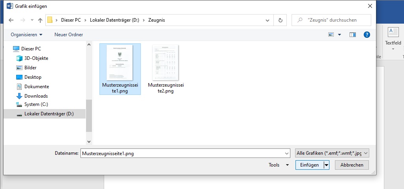Click the view mode icon

click(x=331, y=35)
